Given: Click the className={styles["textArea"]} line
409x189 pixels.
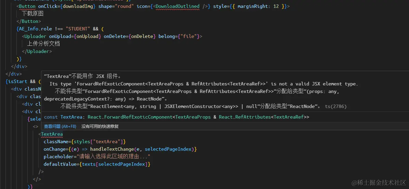Looking at the screenshot, I should [x=85, y=142].
